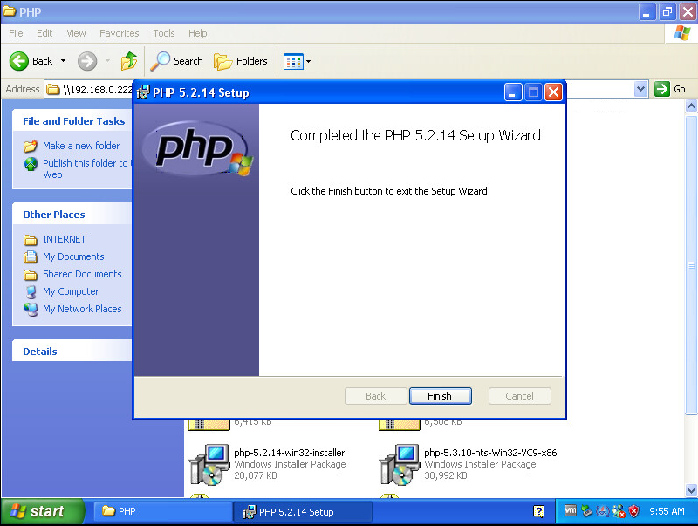Click the tray clock showing 9:55 AM
The height and width of the screenshot is (526, 698).
pyautogui.click(x=667, y=511)
